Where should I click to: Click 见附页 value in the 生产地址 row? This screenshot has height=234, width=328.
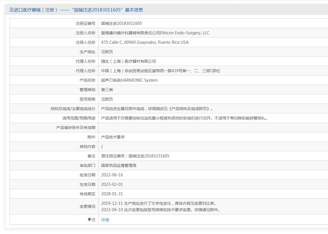(107, 52)
